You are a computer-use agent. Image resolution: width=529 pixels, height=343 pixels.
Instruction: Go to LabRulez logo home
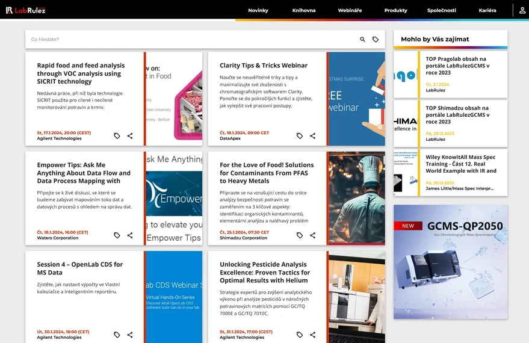click(x=26, y=10)
